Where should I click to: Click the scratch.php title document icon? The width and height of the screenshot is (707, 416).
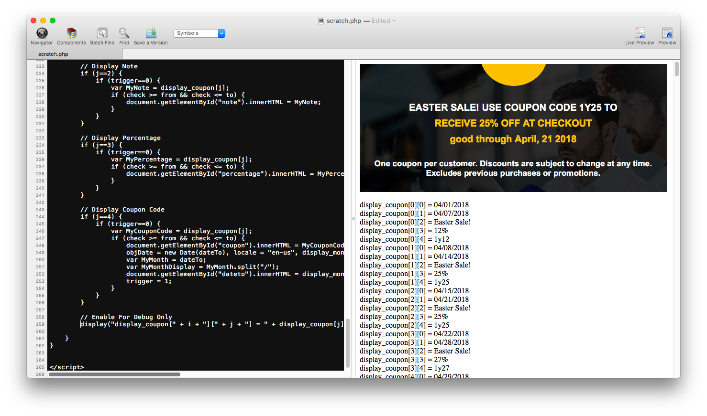321,21
